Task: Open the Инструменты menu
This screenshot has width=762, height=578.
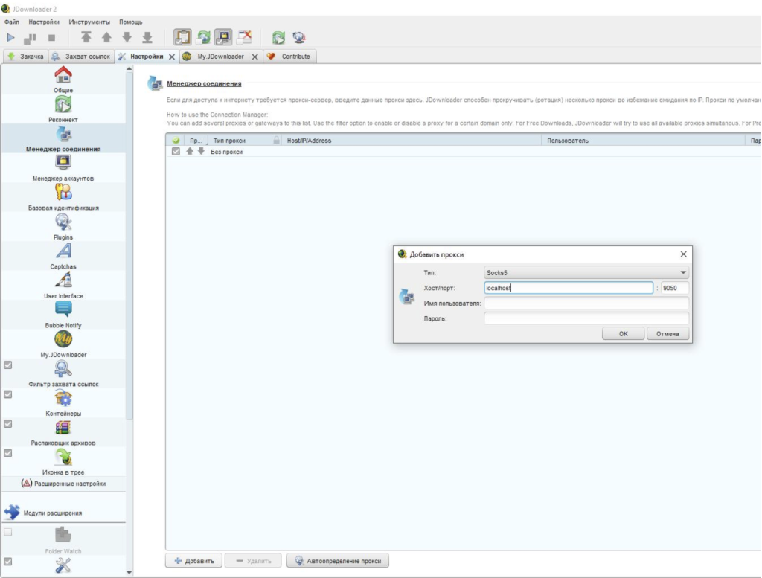Action: pos(89,22)
